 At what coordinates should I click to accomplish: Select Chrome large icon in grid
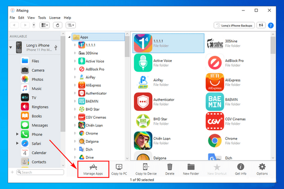pos(215,140)
